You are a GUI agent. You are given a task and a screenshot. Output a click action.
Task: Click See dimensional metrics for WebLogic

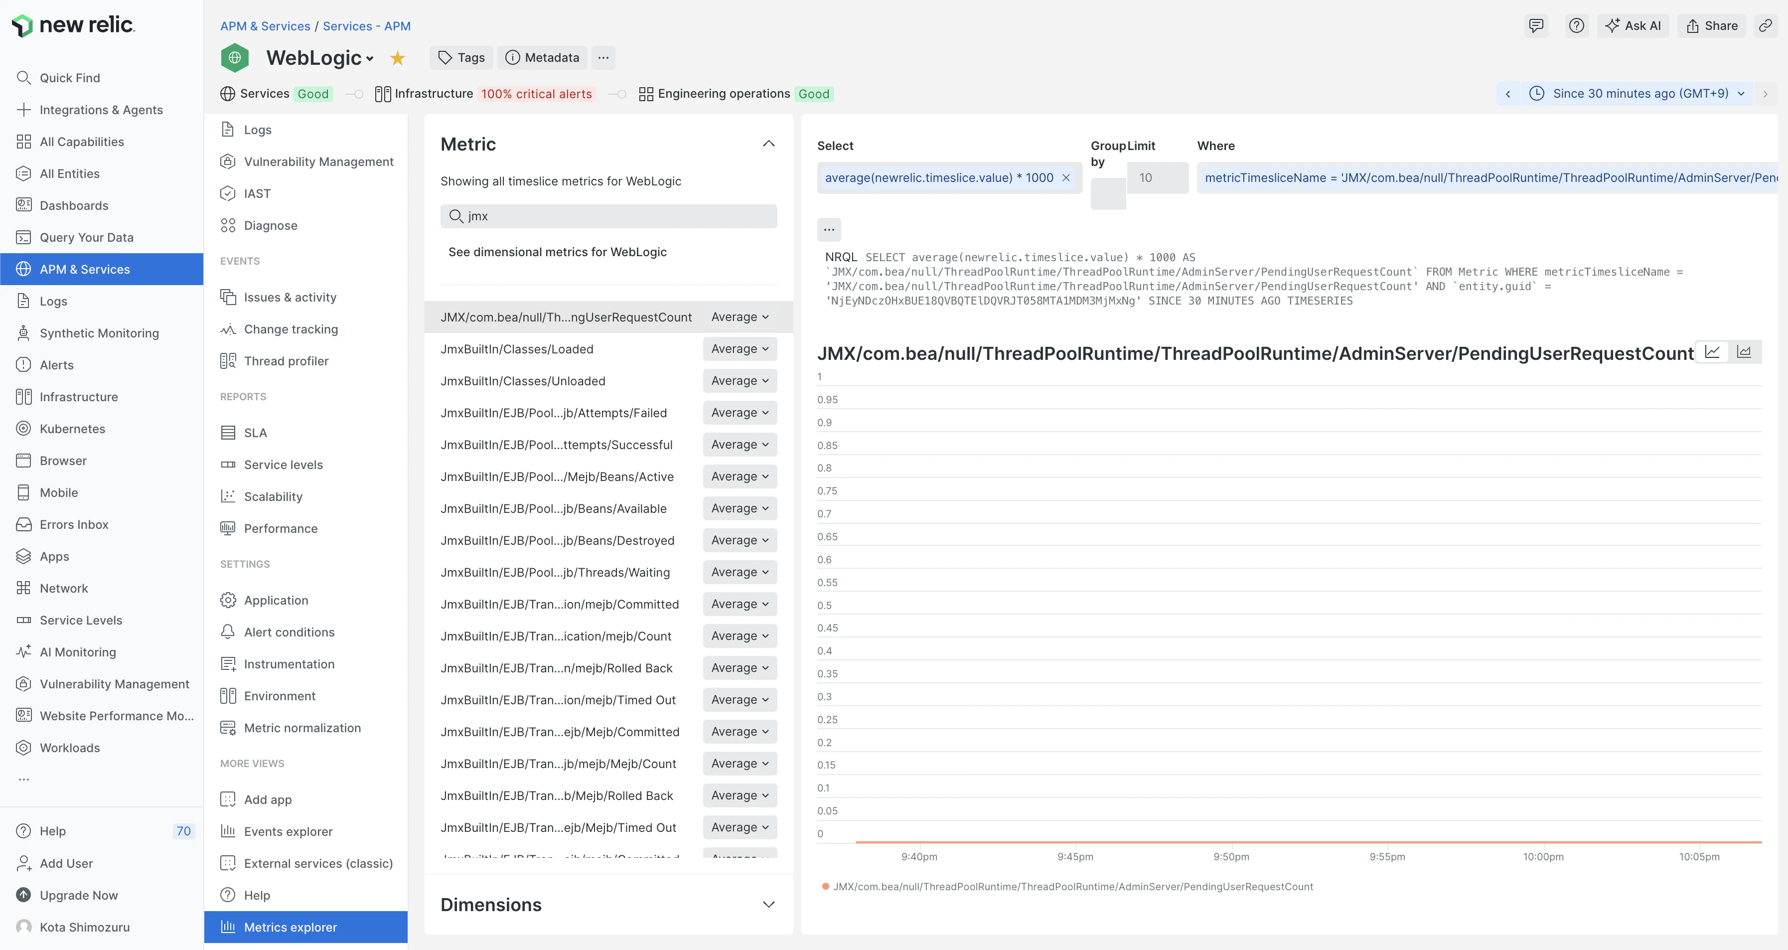[x=557, y=252]
